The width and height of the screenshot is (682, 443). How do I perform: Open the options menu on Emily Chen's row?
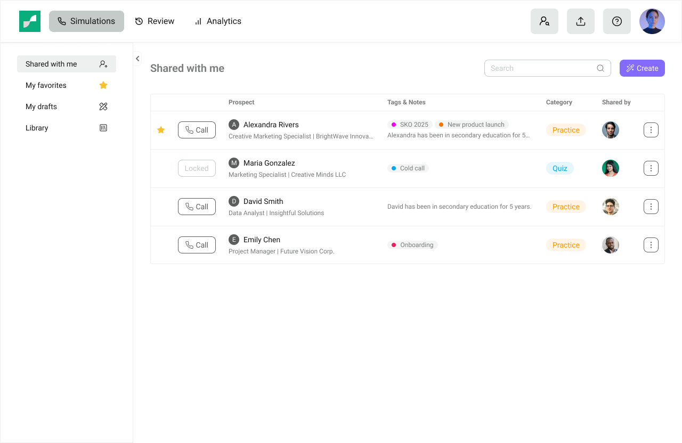pyautogui.click(x=651, y=245)
